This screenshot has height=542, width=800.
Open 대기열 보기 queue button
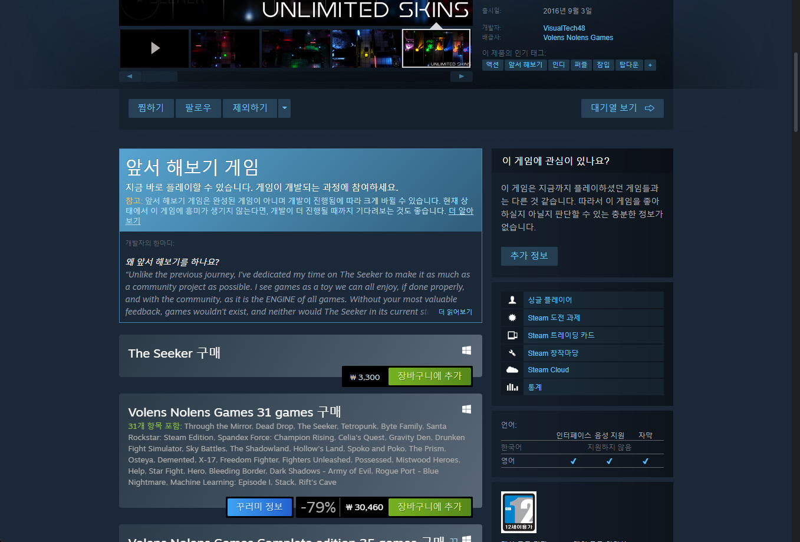(623, 108)
